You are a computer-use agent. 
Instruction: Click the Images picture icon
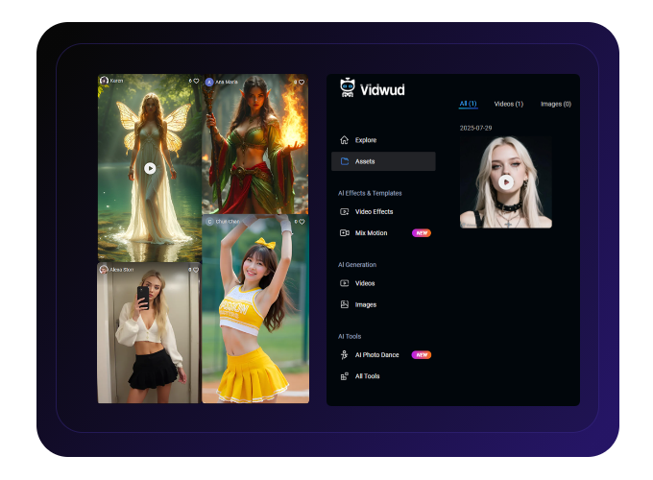click(x=345, y=304)
